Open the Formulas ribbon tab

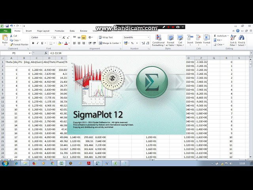click(59, 31)
